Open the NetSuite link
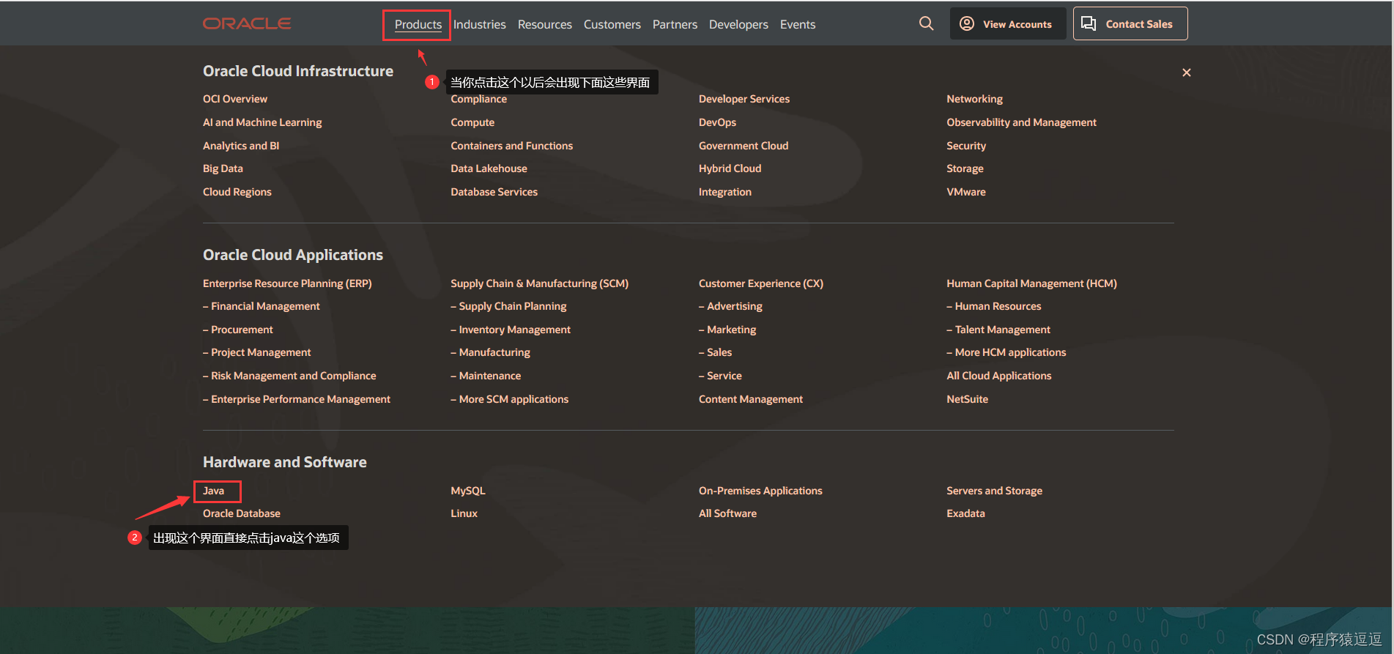 click(x=968, y=399)
